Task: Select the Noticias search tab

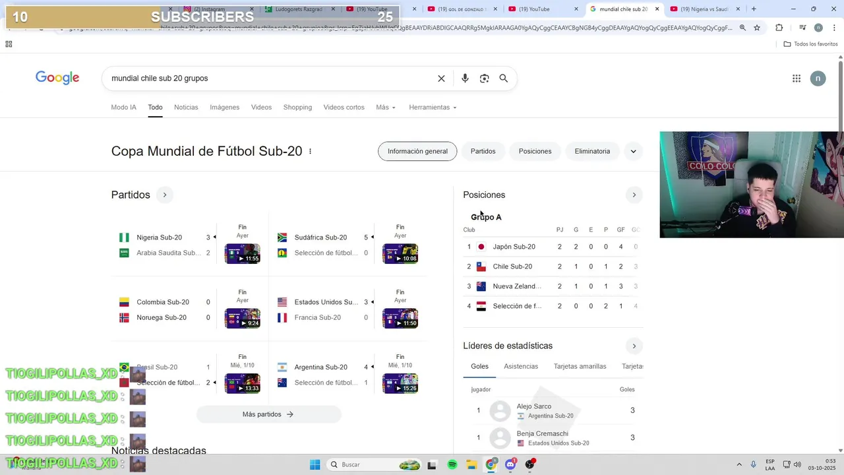Action: click(186, 108)
